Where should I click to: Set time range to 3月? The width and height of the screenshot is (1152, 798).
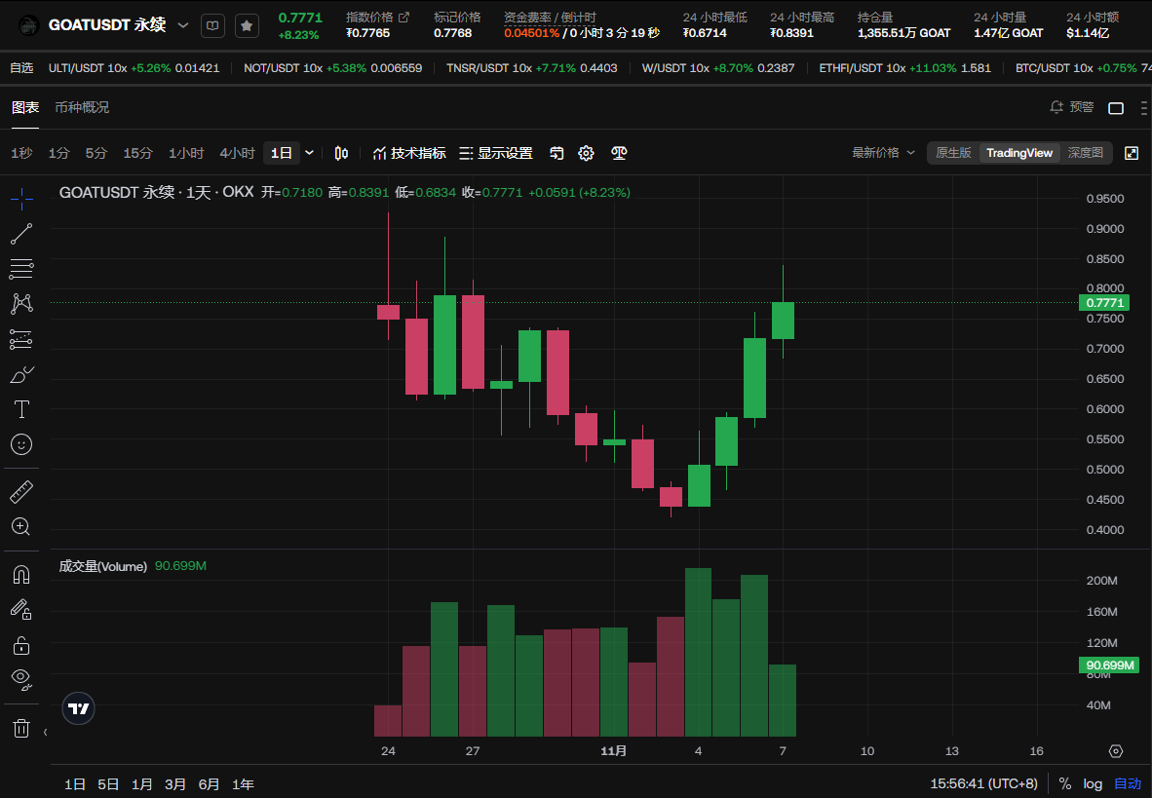tap(174, 784)
